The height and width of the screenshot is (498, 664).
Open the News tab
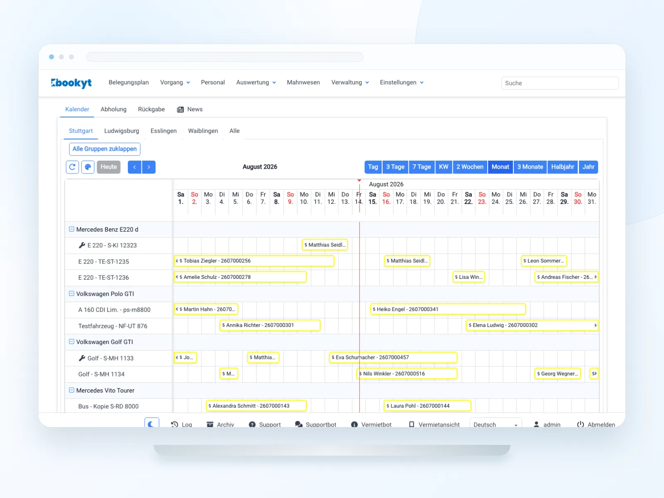pos(190,109)
